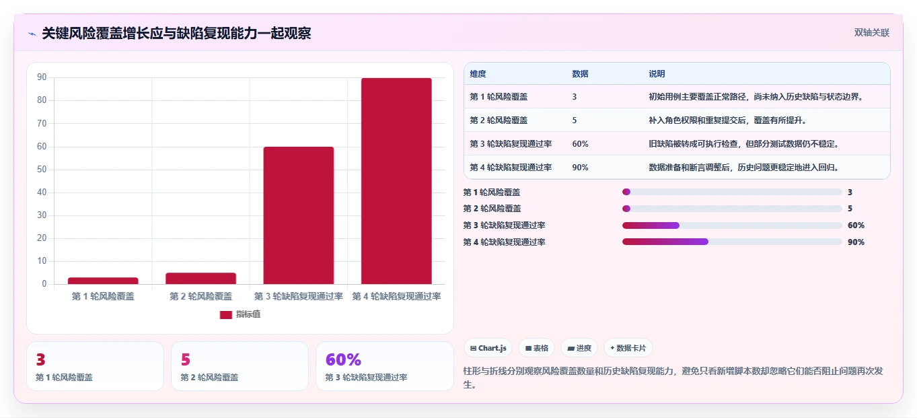Image resolution: width=917 pixels, height=418 pixels.
Task: Click the table data cell 60%
Action: 580,144
